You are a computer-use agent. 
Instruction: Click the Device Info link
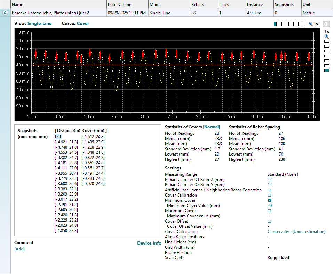pyautogui.click(x=149, y=243)
